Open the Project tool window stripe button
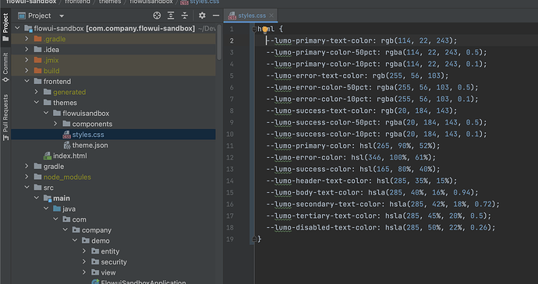 [5, 27]
